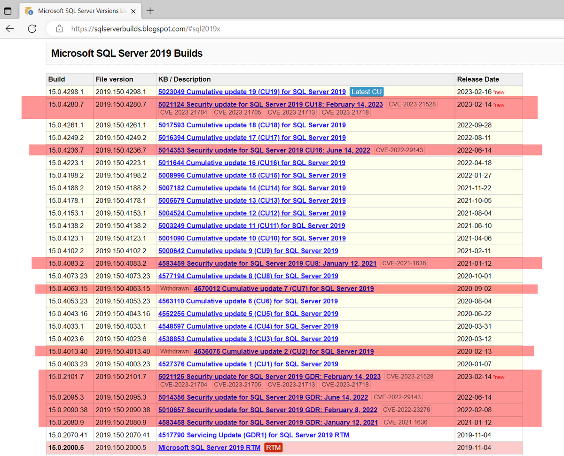Open 4517790 Servicing Update GDR1 link

(254, 435)
